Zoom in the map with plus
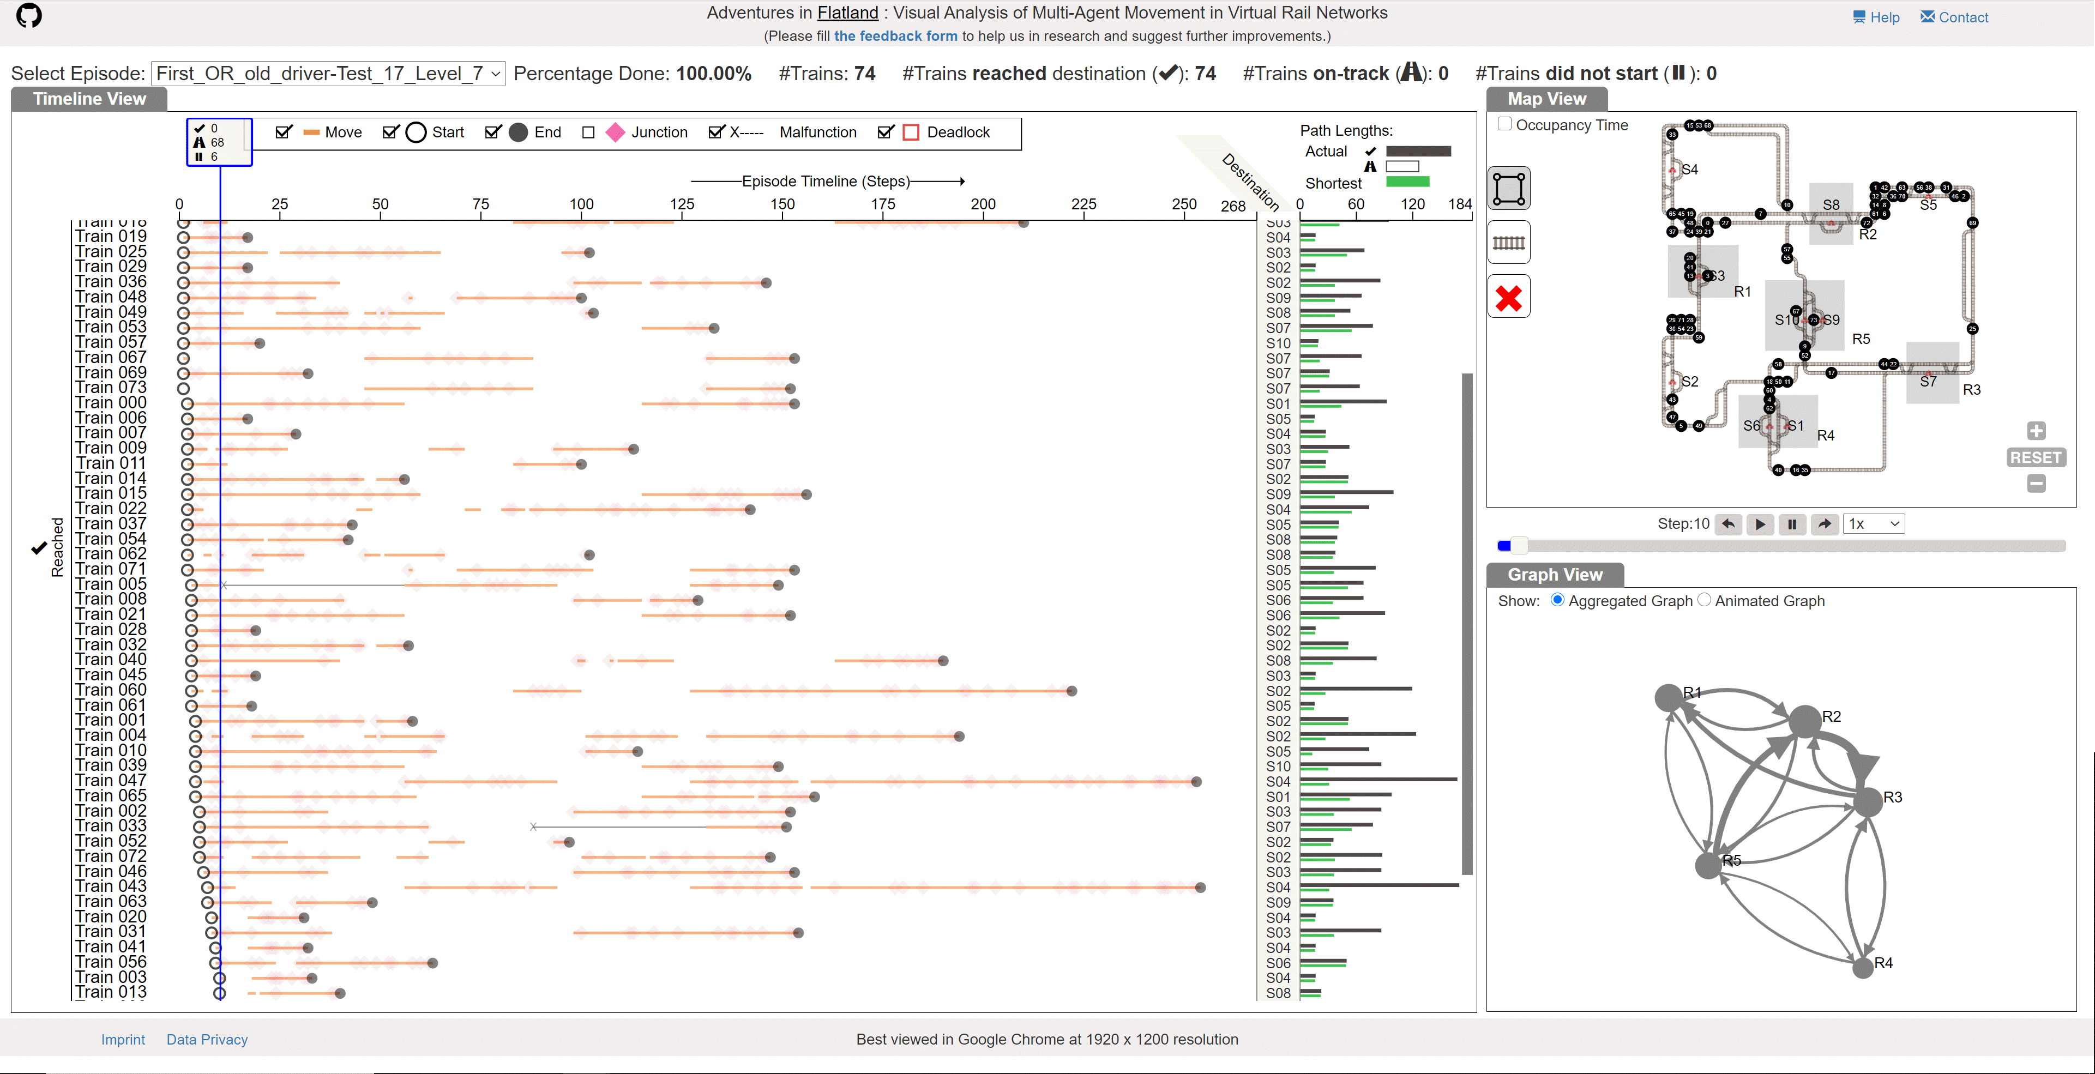 [x=2036, y=430]
